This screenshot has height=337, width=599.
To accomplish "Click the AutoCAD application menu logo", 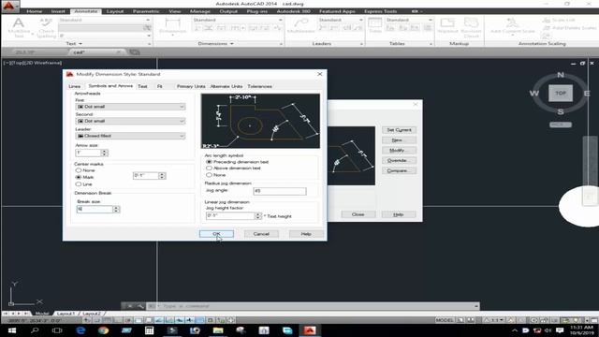I will coord(9,7).
